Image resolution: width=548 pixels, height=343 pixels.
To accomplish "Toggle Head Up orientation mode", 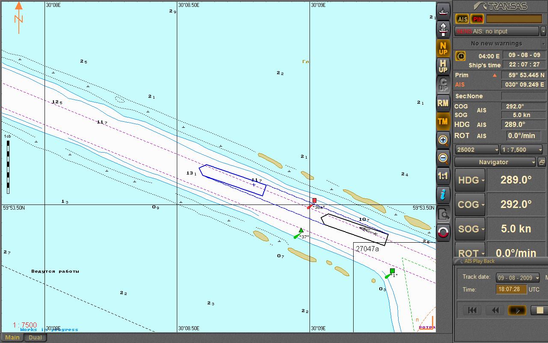I will (443, 66).
